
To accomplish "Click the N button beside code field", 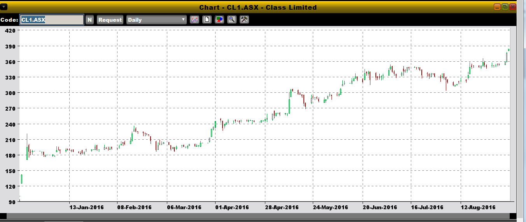I will tap(90, 20).
